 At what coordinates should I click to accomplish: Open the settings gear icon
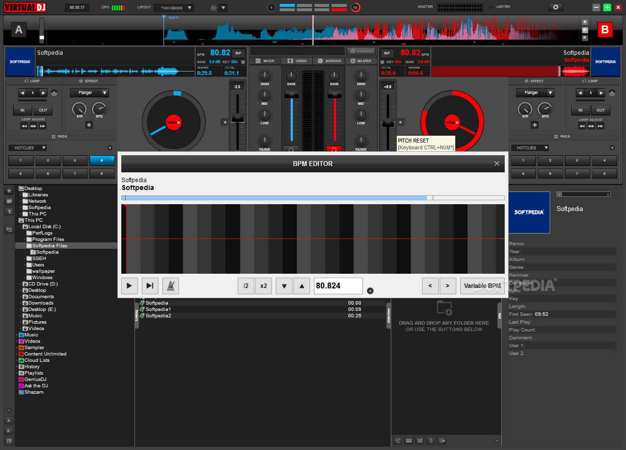click(x=555, y=7)
